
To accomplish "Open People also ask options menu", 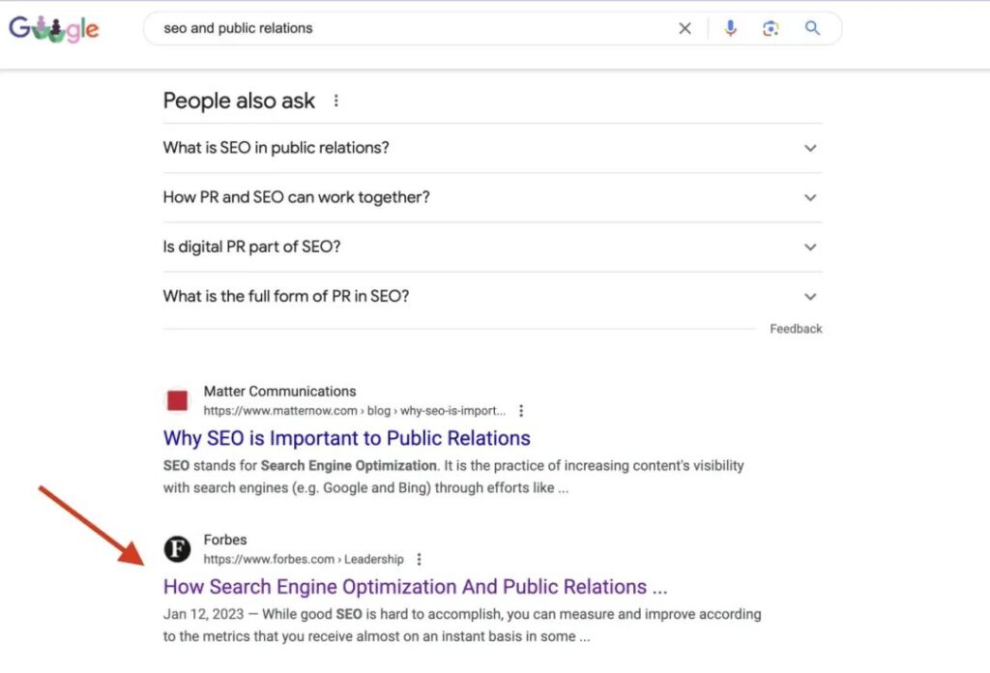I will (336, 101).
